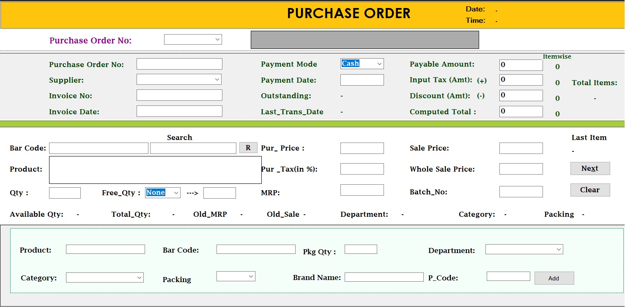The height and width of the screenshot is (307, 625).
Task: Focus the Batch_No input field
Action: pyautogui.click(x=521, y=192)
